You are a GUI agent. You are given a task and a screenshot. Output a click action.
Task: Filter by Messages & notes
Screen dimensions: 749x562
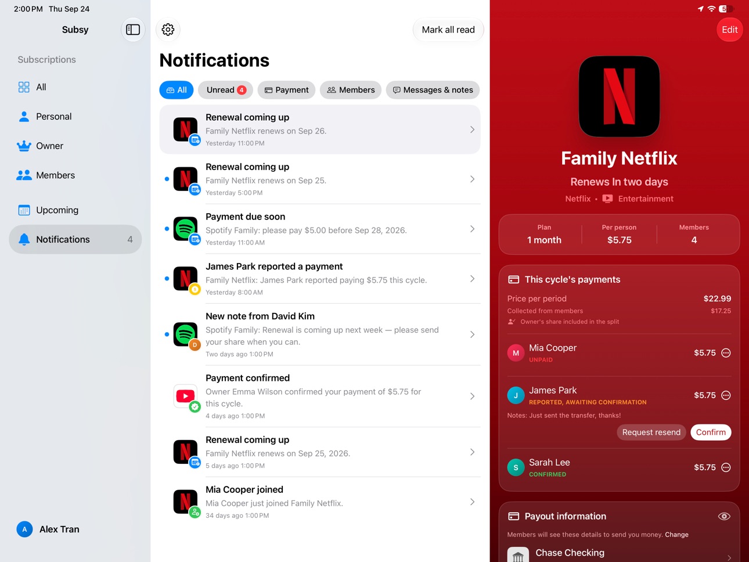pos(433,90)
